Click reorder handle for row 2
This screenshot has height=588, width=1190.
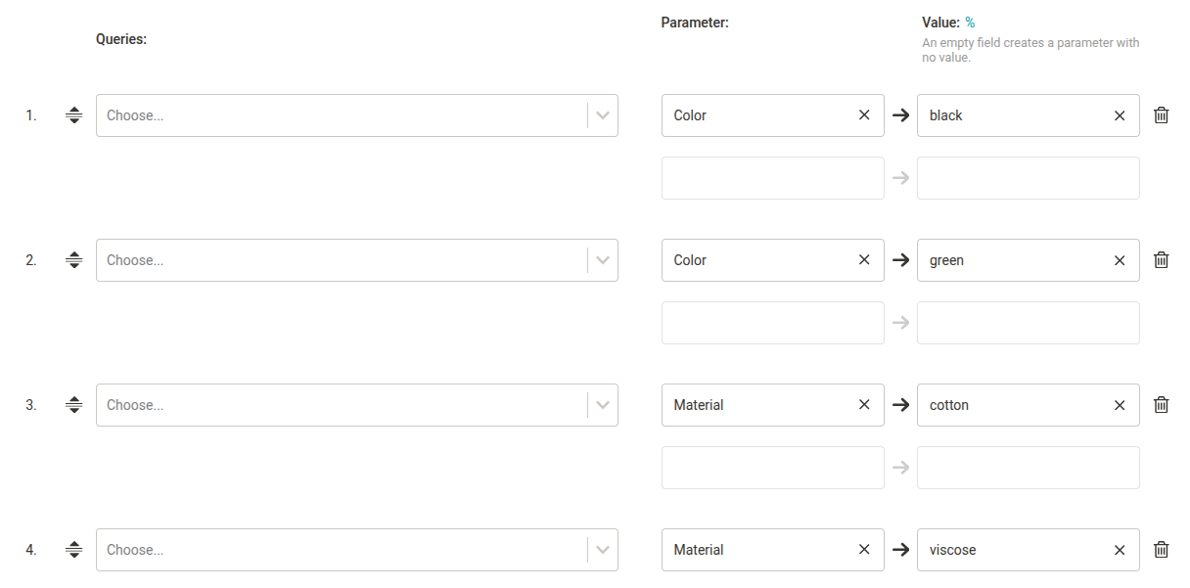(74, 260)
